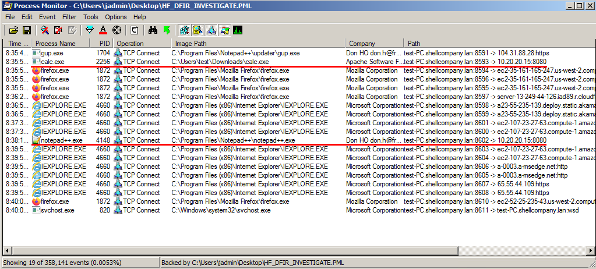This screenshot has width=596, height=269.
Task: Click the horizontal scrollbar at the bottom
Action: (x=291, y=252)
